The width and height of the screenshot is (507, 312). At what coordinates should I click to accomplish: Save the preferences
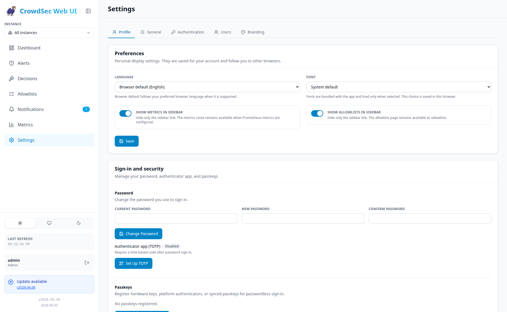[127, 141]
